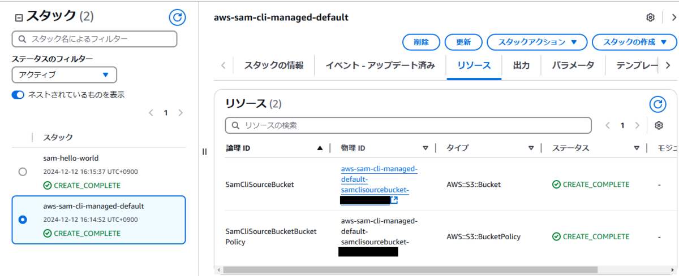Switch to イベント - アップデート済み tab
The image size is (679, 276).
point(380,65)
